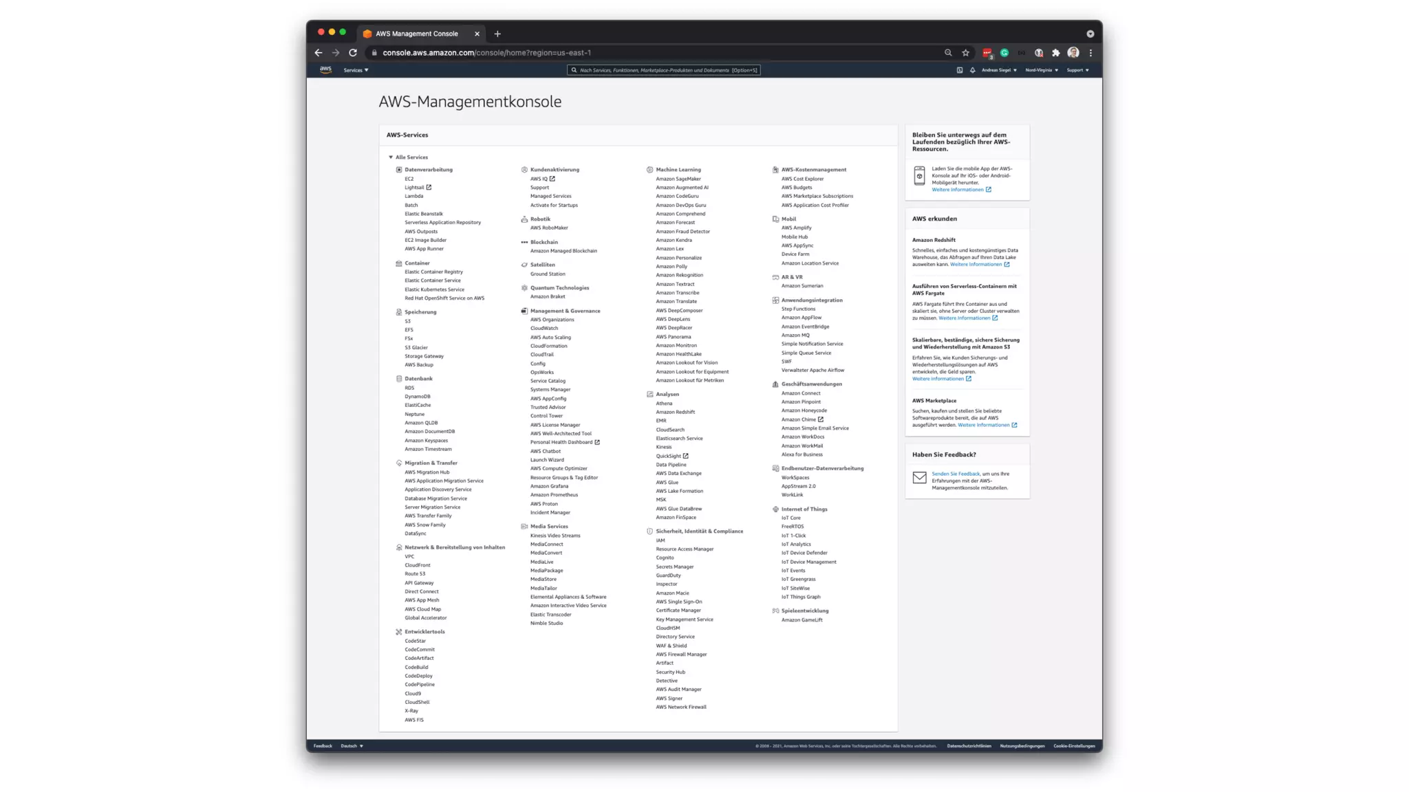
Task: Focus the AWS services search field
Action: coord(663,70)
